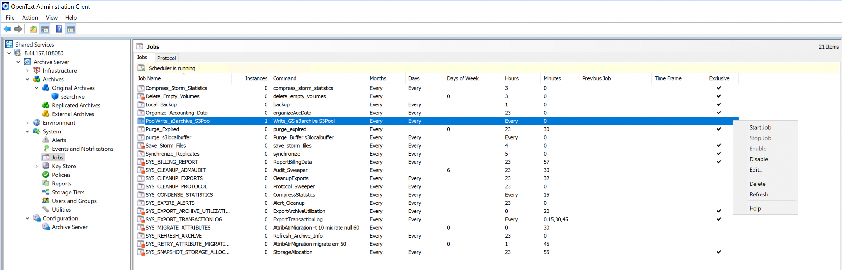Screen dimensions: 842x270
Task: Click the Environment globe icon
Action: (37, 123)
